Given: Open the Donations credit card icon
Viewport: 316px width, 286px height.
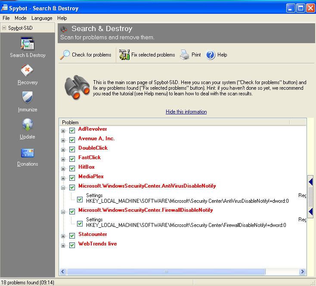Looking at the screenshot, I should click(x=28, y=153).
